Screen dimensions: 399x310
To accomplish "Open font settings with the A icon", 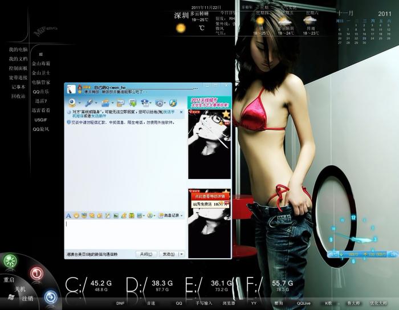I will point(68,215).
